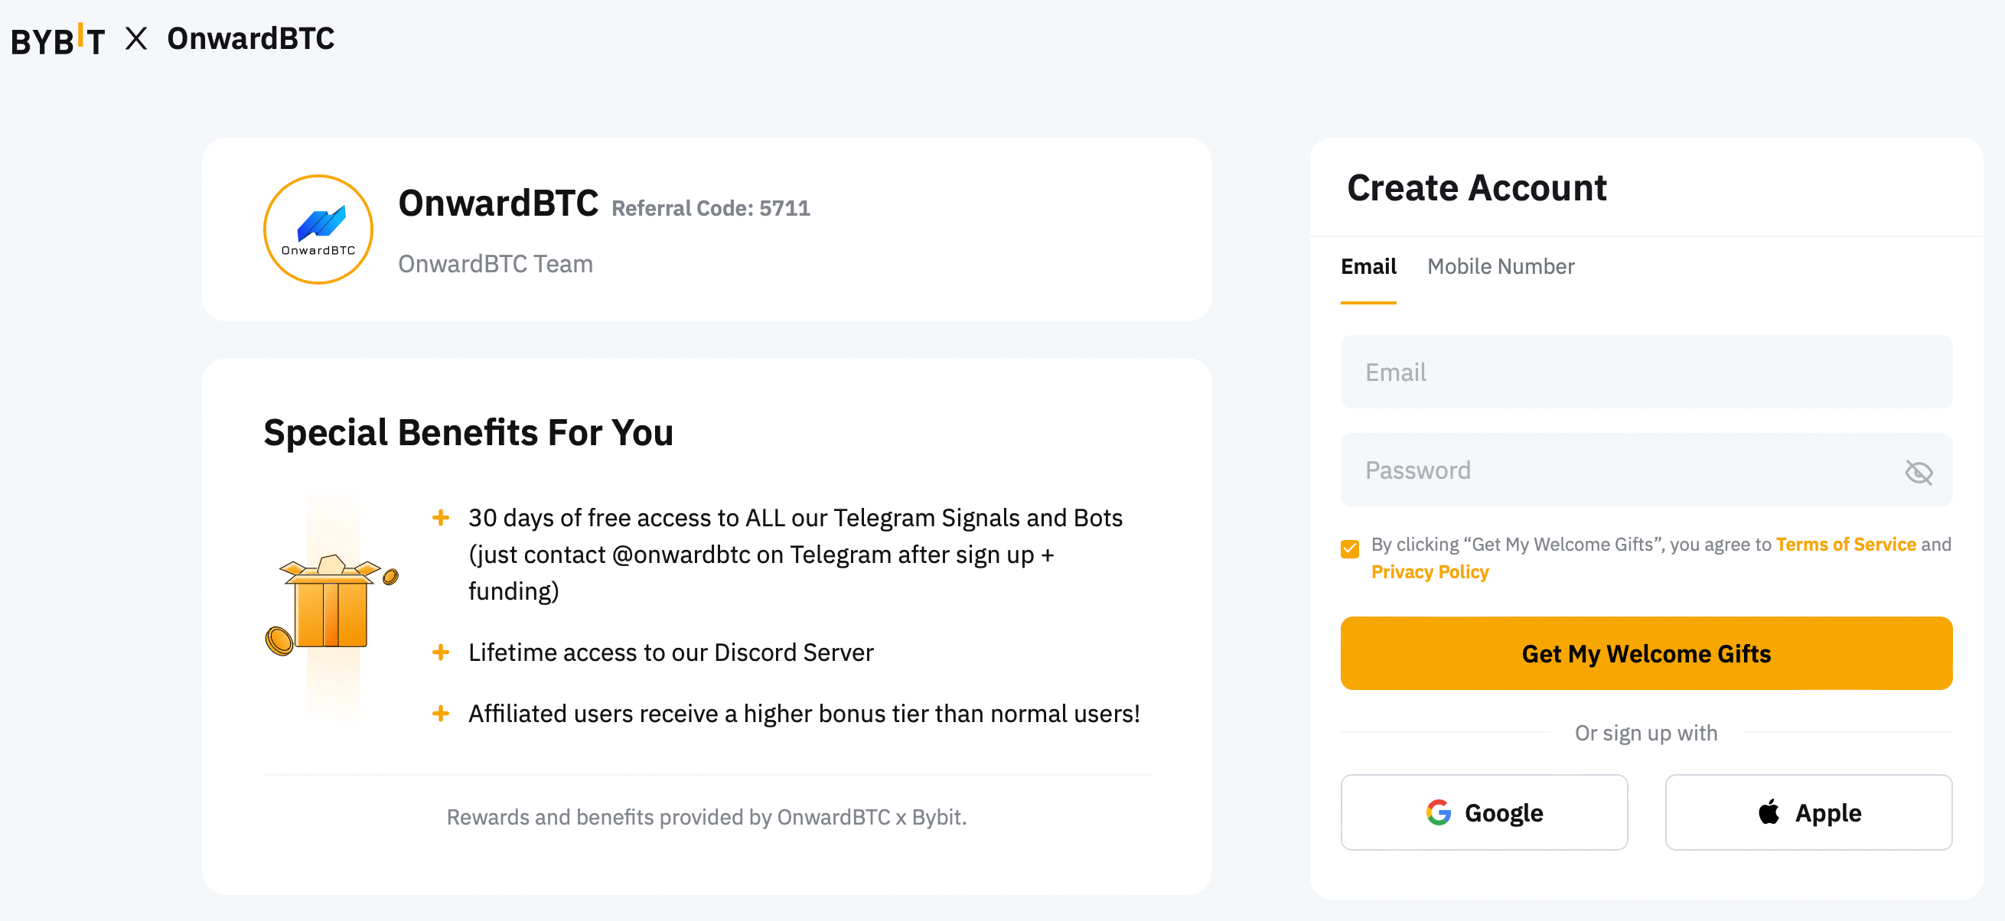The image size is (2005, 921).
Task: Click the Bybit logo
Action: 56,38
